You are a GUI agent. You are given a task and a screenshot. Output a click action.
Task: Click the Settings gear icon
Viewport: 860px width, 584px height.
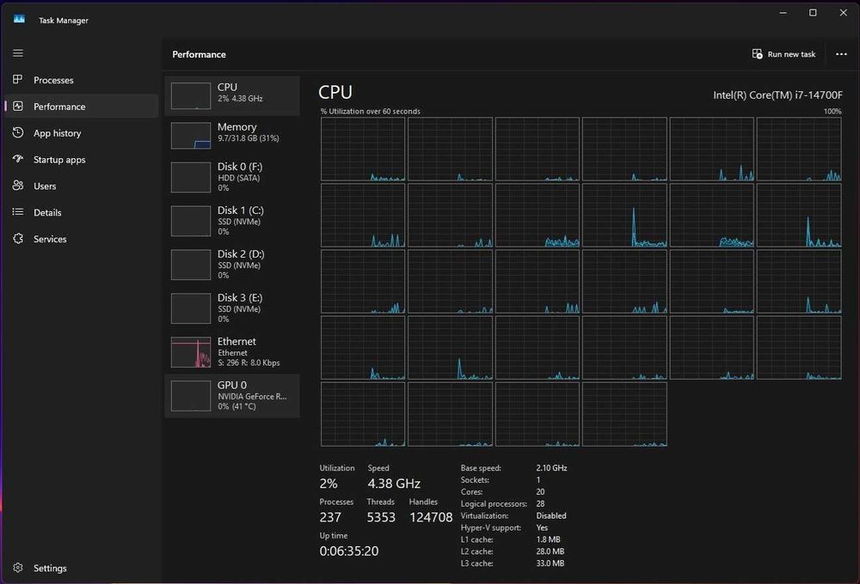tap(18, 568)
